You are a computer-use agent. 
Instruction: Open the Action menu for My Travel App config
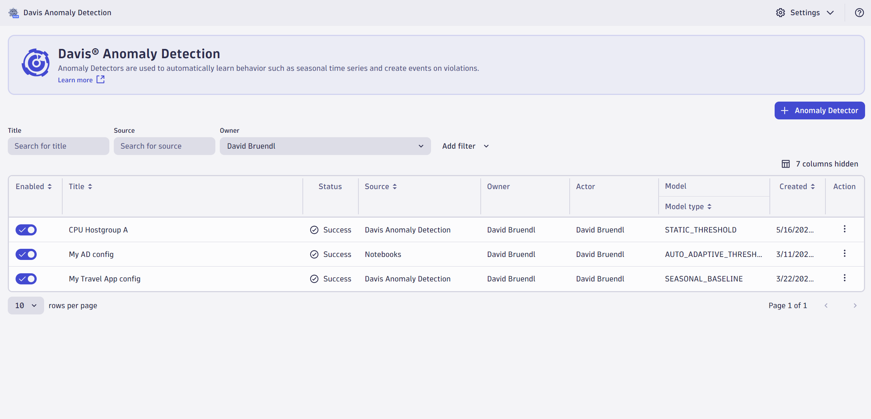tap(845, 278)
